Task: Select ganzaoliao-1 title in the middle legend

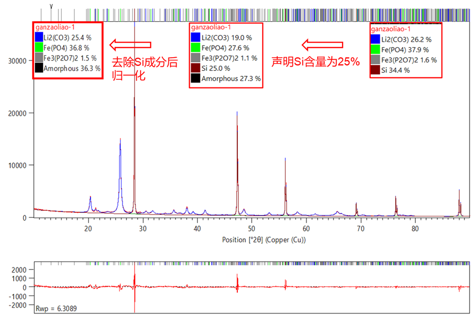Action: 211,27
